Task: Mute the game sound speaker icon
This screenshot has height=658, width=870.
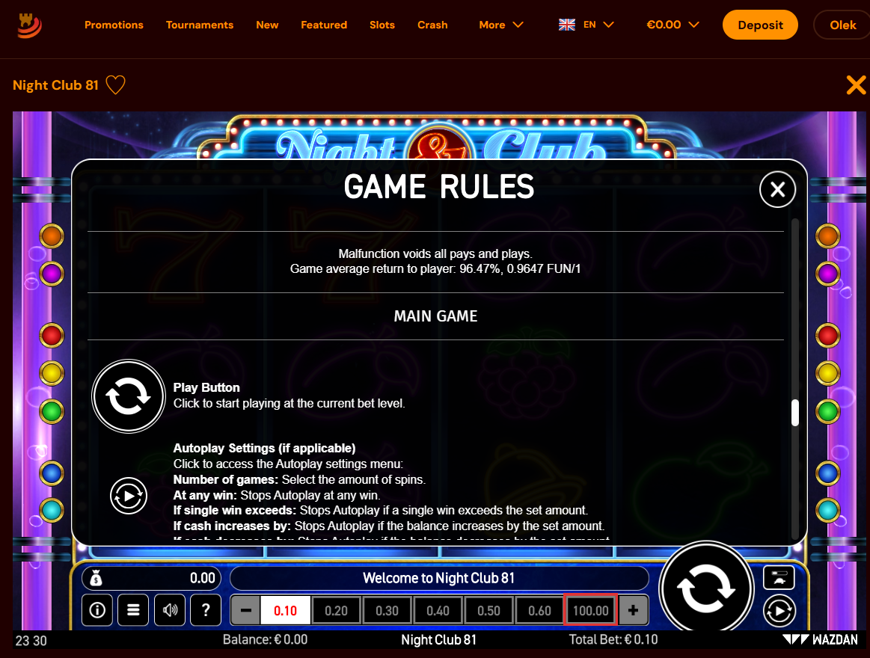Action: pos(170,610)
